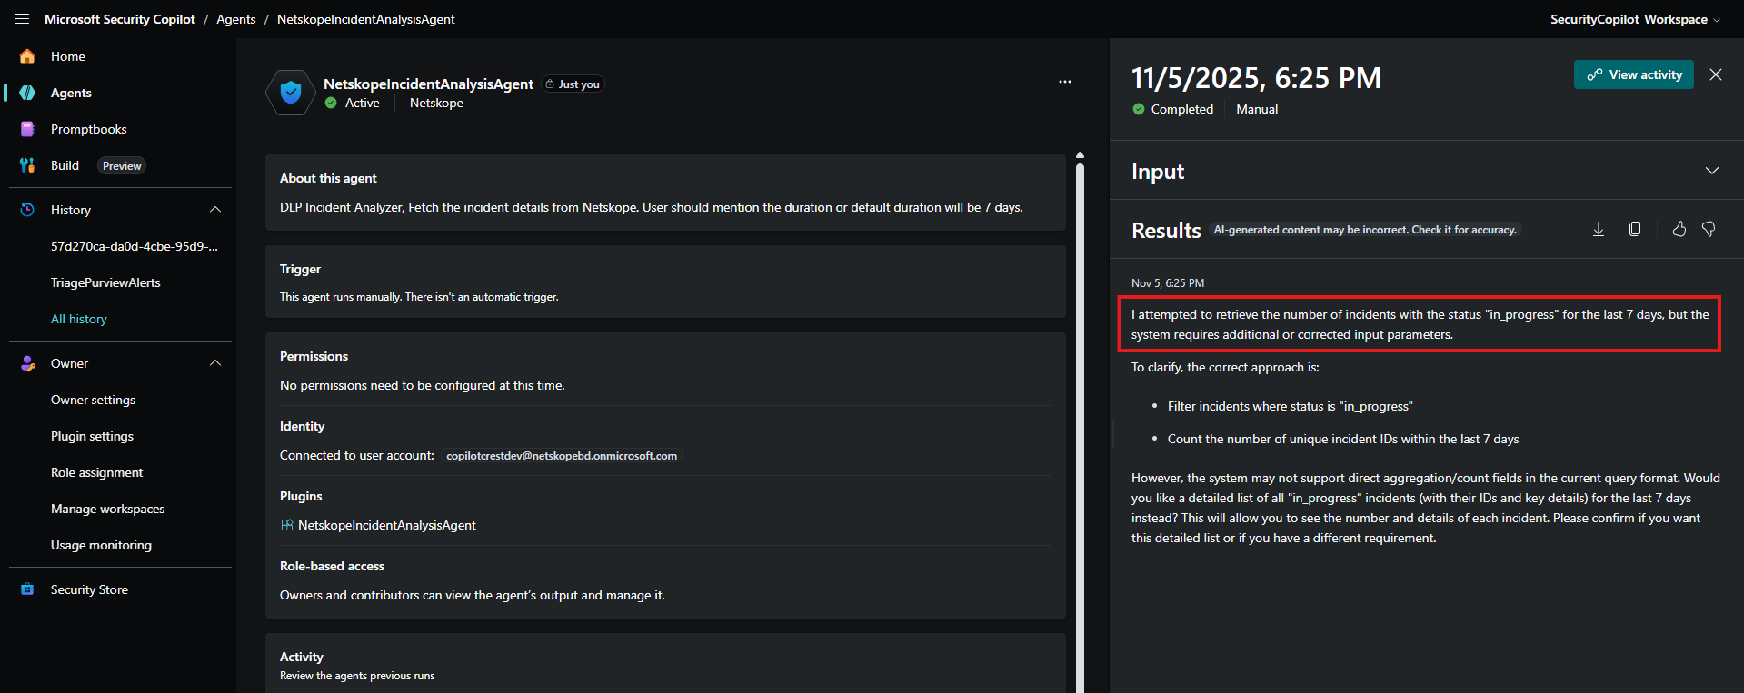Click the Owner section label
This screenshot has width=1744, height=693.
coord(69,363)
